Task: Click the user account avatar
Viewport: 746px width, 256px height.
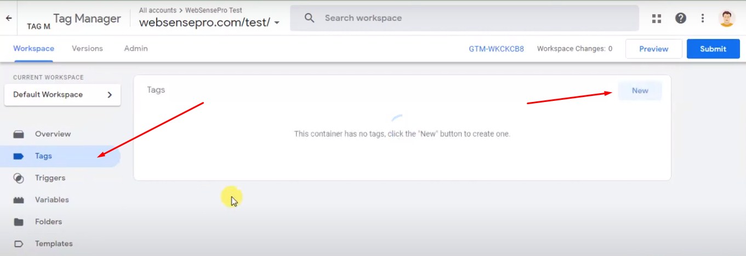Action: coord(727,18)
